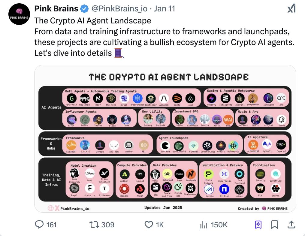This screenshot has height=236, width=305.
Task: Click the Pink Brains profile avatar
Action: pyautogui.click(x=19, y=14)
